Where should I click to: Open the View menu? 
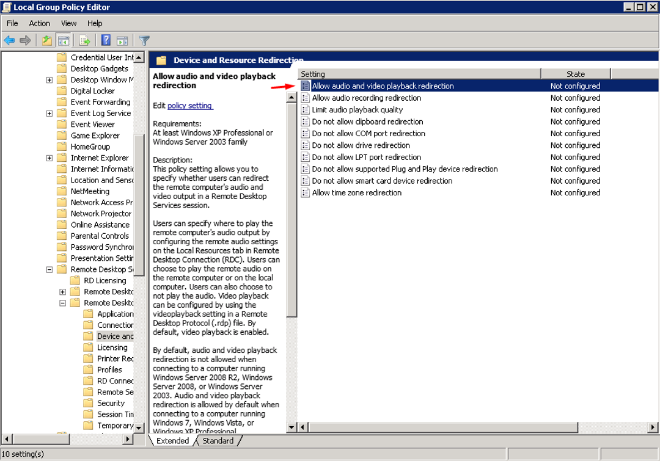[69, 23]
